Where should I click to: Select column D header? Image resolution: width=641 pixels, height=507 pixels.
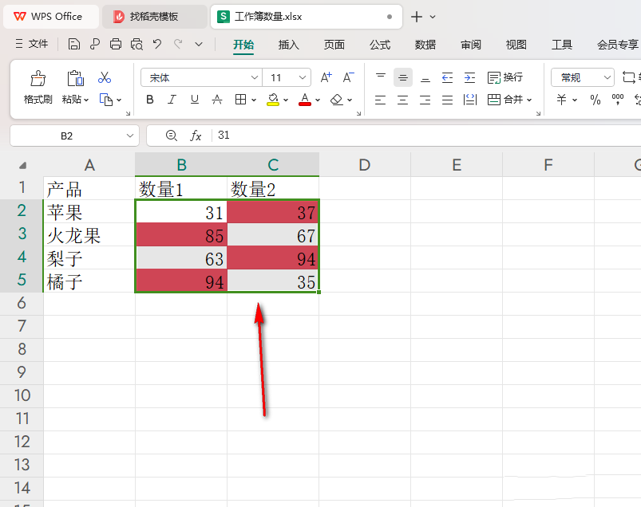365,165
